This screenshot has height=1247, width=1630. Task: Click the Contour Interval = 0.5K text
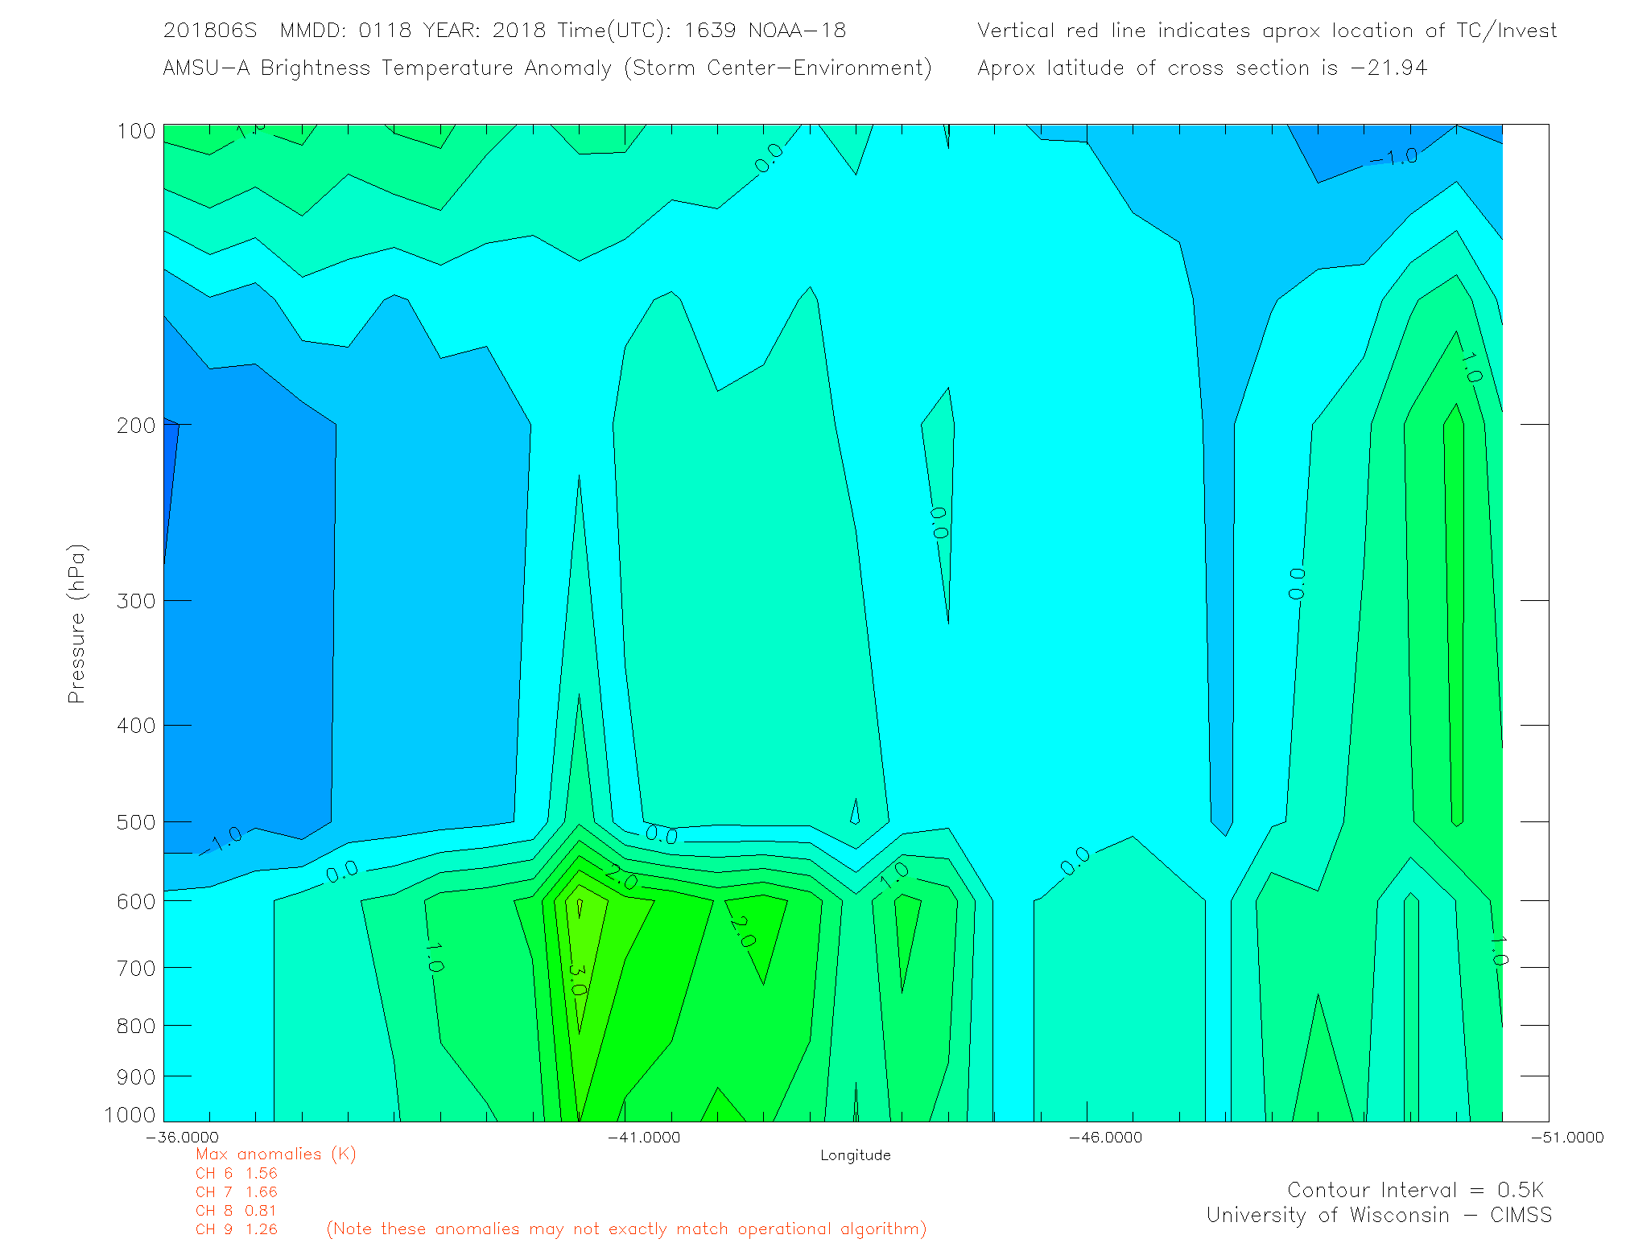[1415, 1190]
